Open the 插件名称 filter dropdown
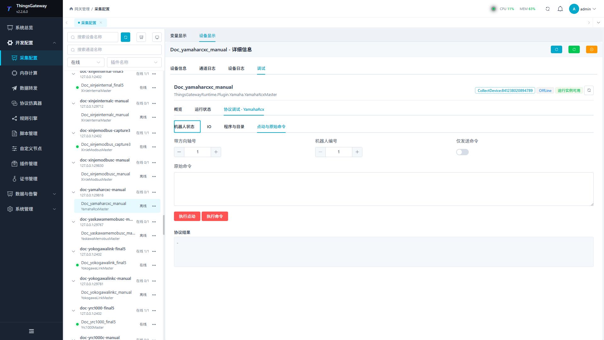This screenshot has width=604, height=340. click(134, 62)
